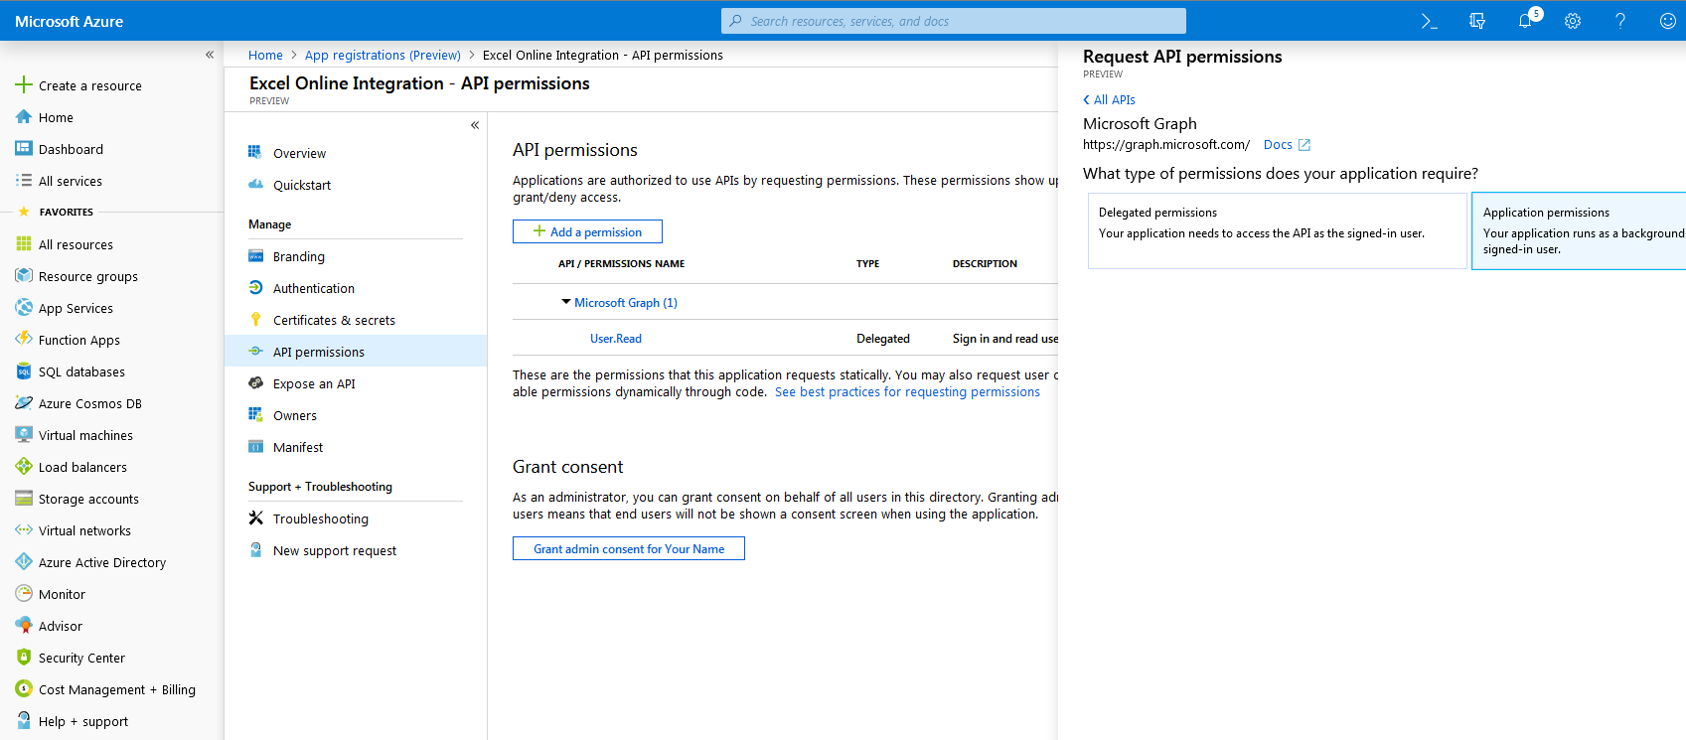Go back to All APIs
Screen dimensions: 1686x740
coord(1109,99)
